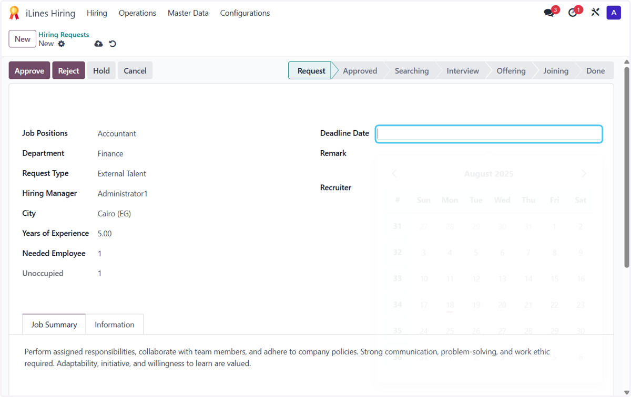Go to next month in calendar

pyautogui.click(x=584, y=174)
